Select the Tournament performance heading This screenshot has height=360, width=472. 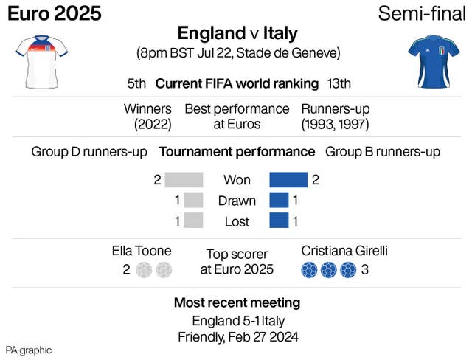coord(237,152)
